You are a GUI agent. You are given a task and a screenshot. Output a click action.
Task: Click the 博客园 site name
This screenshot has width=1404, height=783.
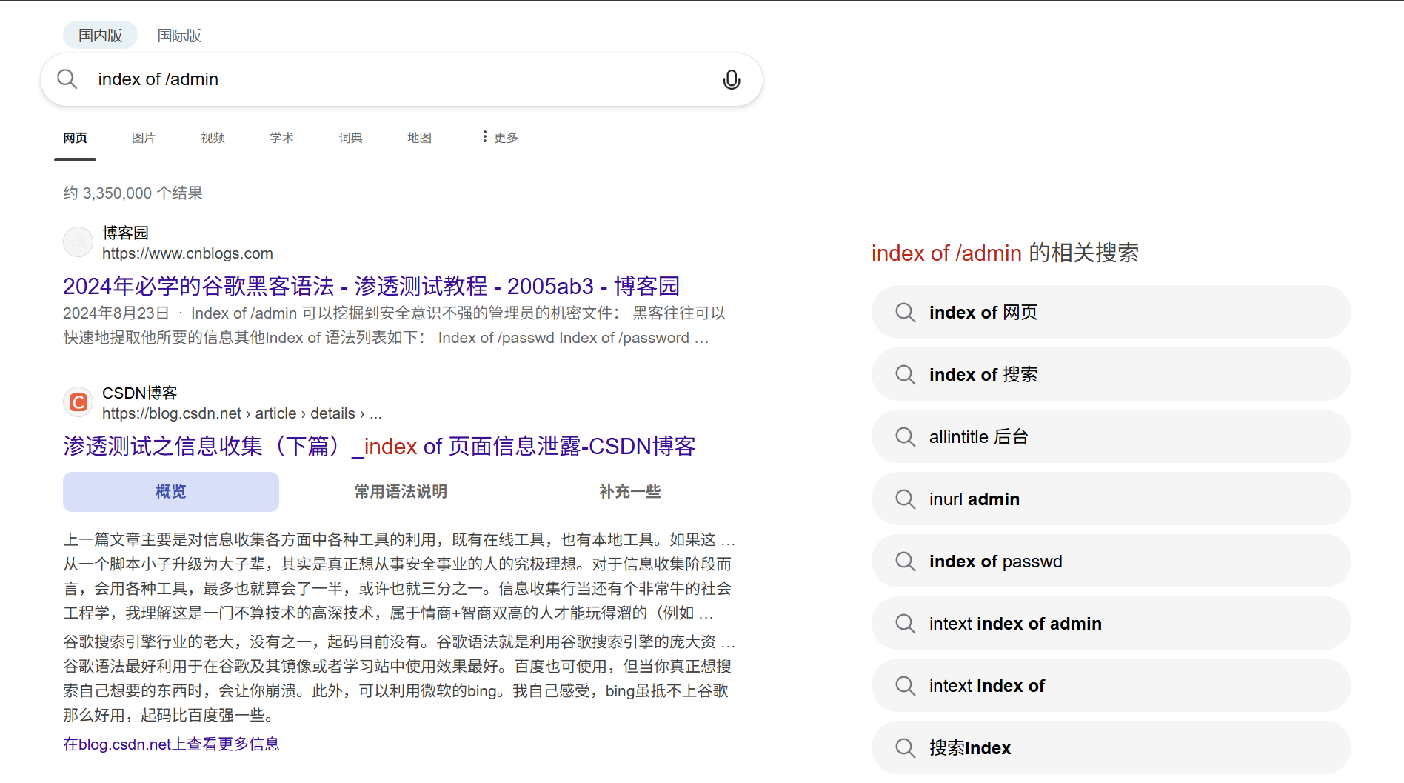tap(125, 233)
